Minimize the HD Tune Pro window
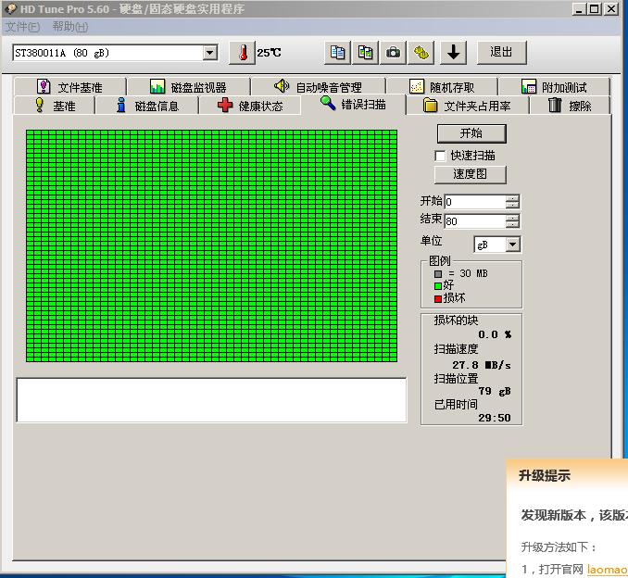Viewport: 628px width, 578px height. 579,9
